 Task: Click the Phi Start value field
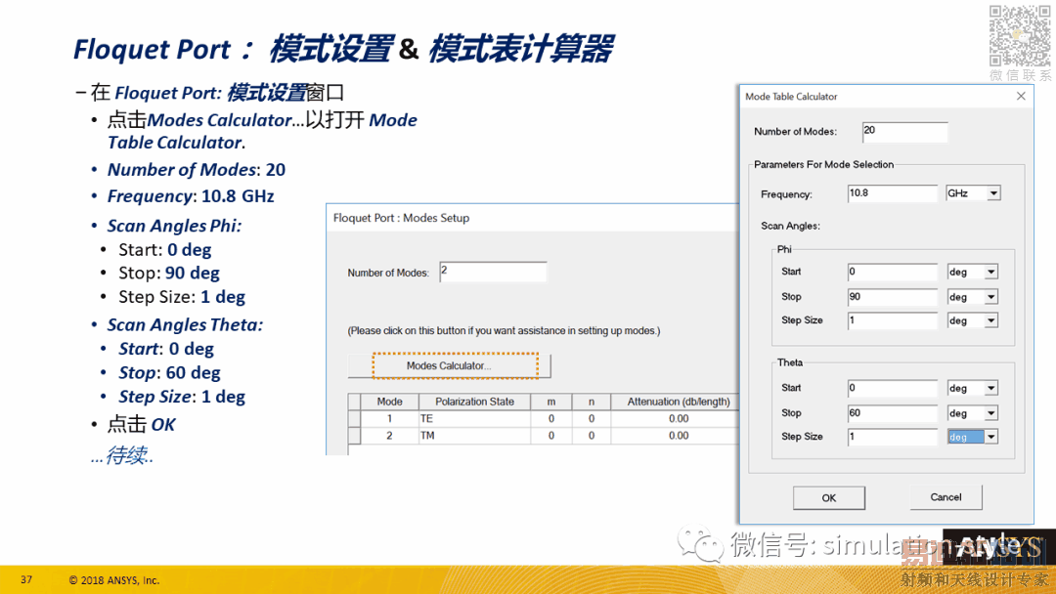tap(892, 272)
